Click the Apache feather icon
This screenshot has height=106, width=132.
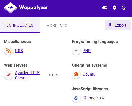(x=8, y=75)
